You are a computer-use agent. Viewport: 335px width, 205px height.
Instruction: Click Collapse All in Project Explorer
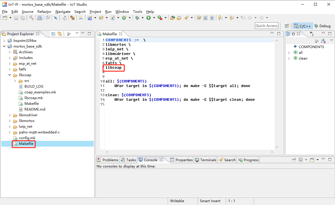[53, 34]
